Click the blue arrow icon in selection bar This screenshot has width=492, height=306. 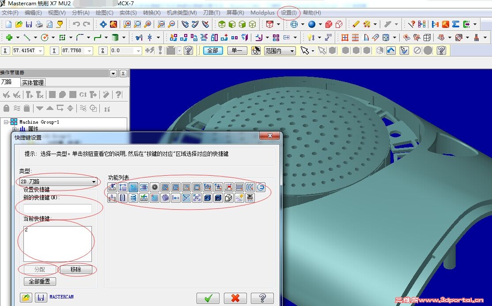(x=391, y=50)
